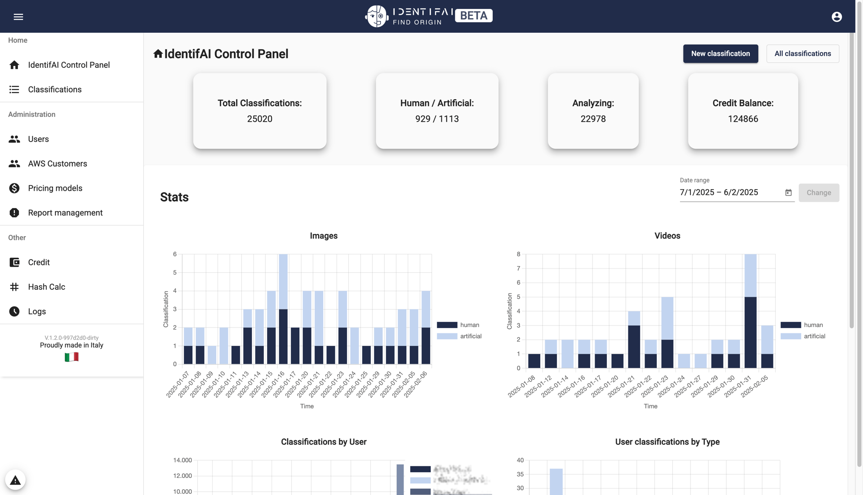863x495 pixels.
Task: Click the Users people icon in sidebar
Action: pos(14,139)
